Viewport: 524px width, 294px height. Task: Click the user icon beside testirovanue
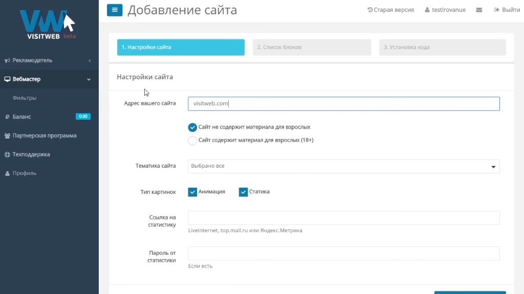pos(427,10)
